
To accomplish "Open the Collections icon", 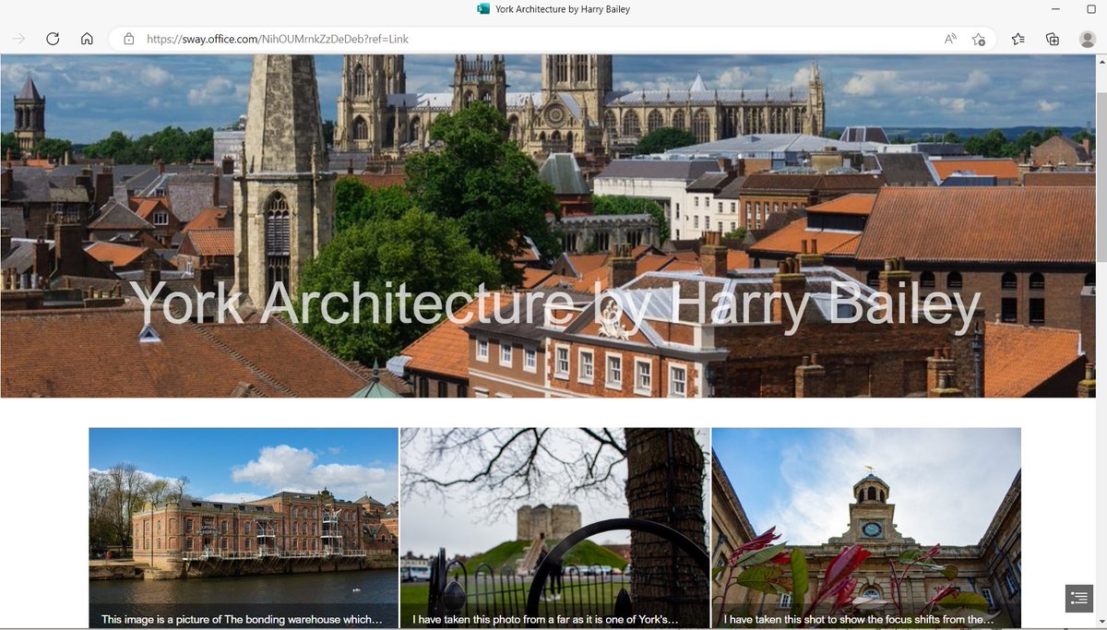I will 1052,39.
